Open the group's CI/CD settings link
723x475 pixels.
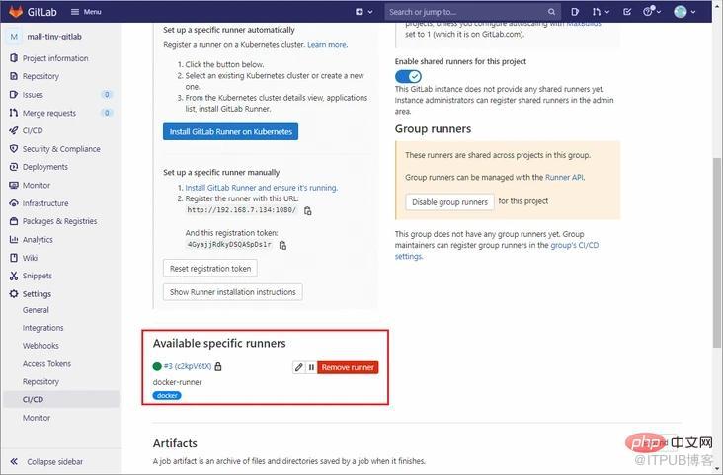point(497,251)
